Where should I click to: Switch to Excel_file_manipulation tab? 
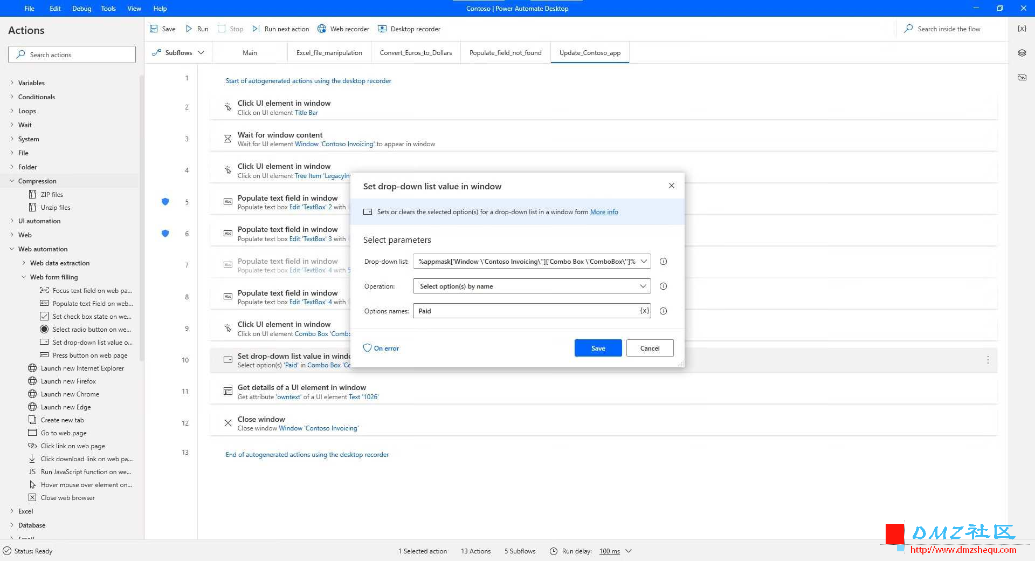[329, 52]
